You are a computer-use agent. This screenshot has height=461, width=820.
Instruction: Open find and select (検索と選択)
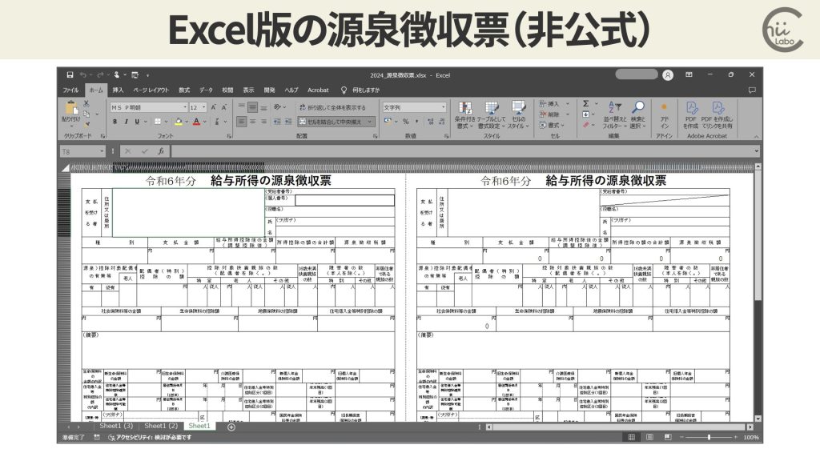tap(637, 115)
